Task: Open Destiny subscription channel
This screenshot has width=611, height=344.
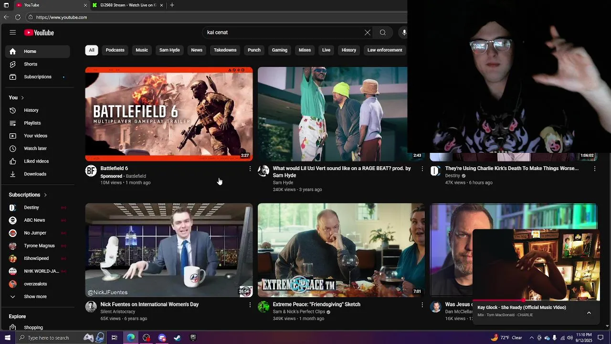Action: point(38,207)
